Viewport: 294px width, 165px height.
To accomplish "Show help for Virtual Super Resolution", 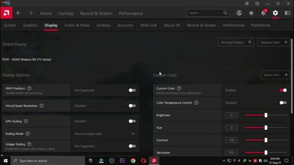I will coord(41,106).
